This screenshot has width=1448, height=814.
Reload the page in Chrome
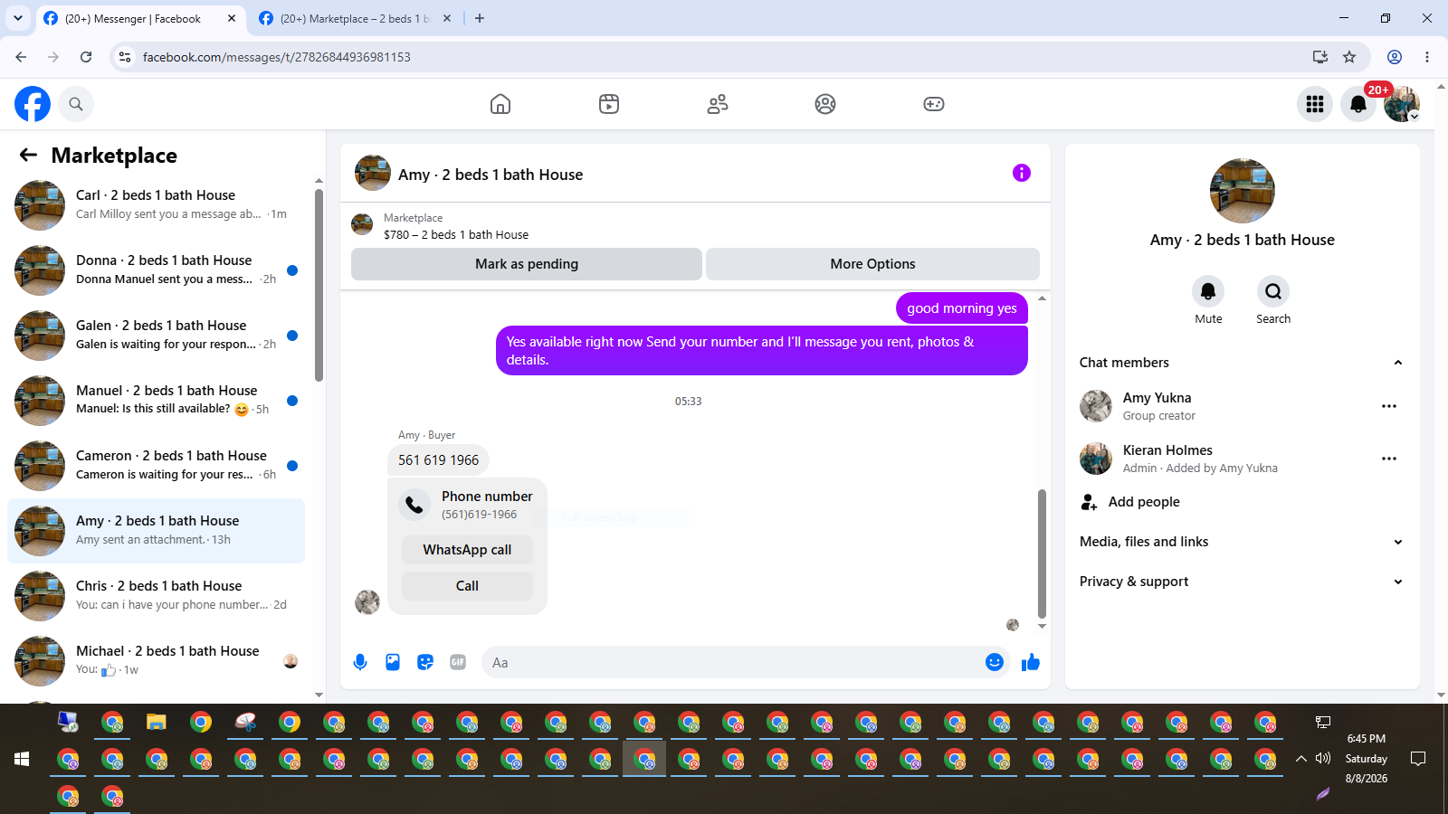tap(86, 57)
